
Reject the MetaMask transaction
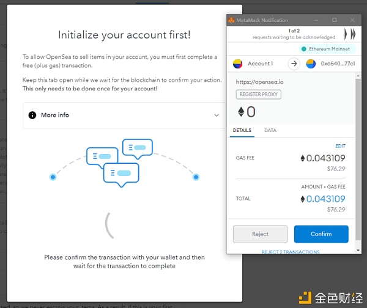261,234
